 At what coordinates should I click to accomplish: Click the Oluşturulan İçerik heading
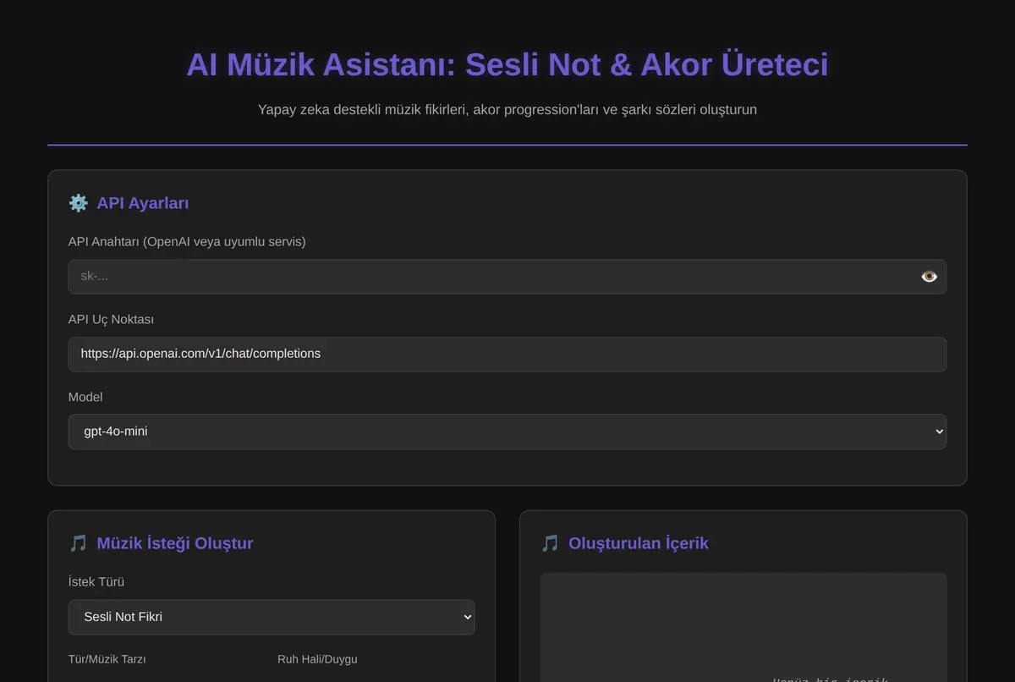[639, 543]
